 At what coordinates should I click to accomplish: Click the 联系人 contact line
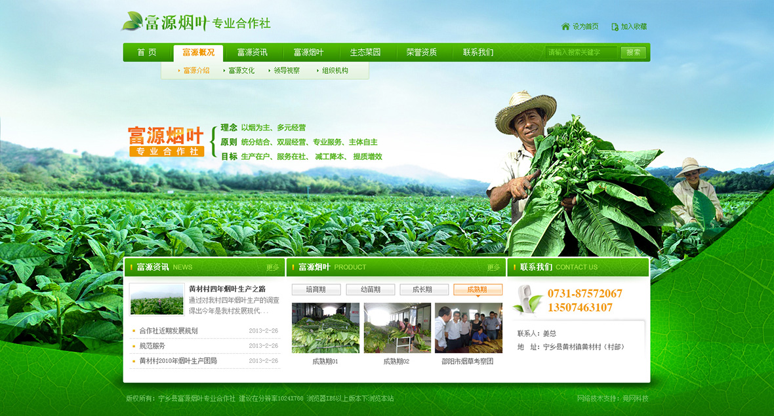click(537, 333)
